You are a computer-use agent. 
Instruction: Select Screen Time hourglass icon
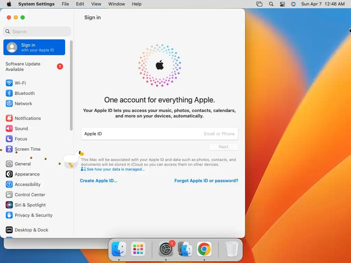(x=9, y=149)
